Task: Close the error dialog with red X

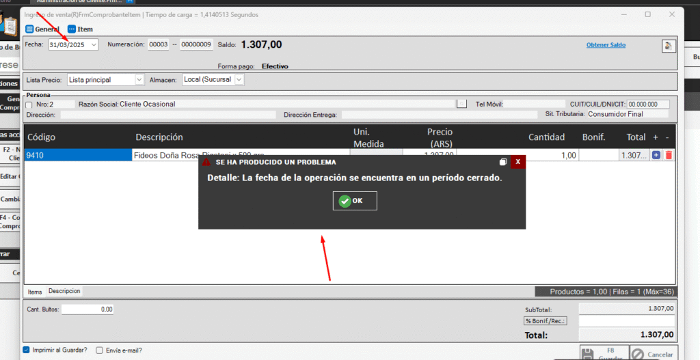Action: coord(518,162)
